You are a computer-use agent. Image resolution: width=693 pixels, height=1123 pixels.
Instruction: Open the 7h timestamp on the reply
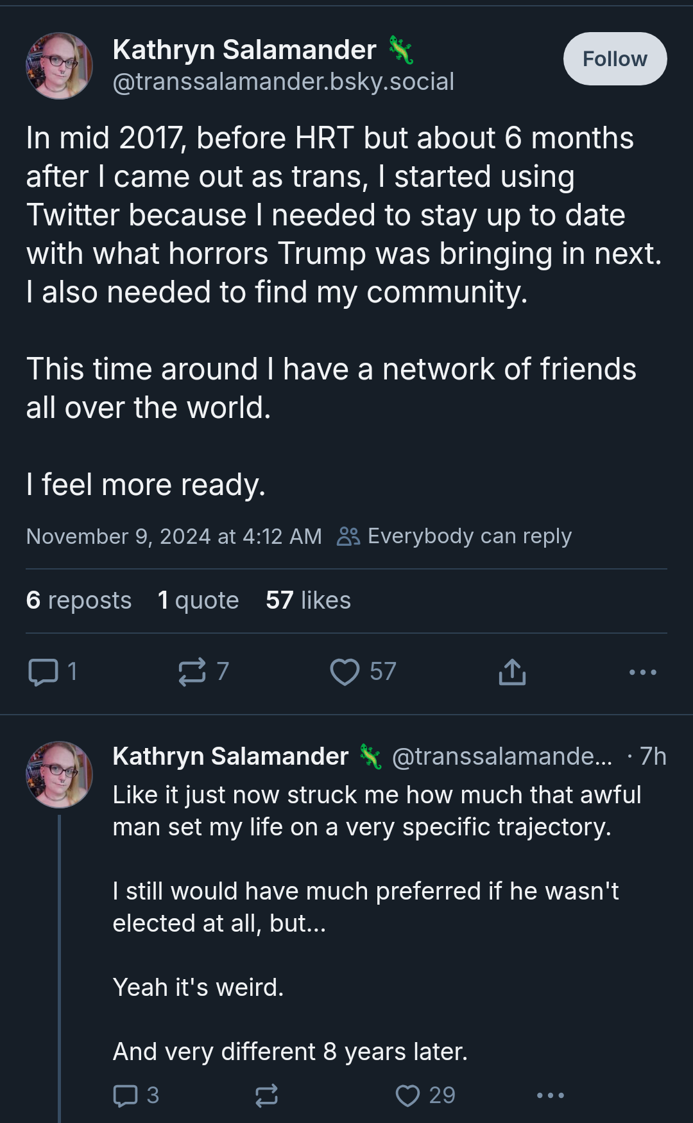653,756
